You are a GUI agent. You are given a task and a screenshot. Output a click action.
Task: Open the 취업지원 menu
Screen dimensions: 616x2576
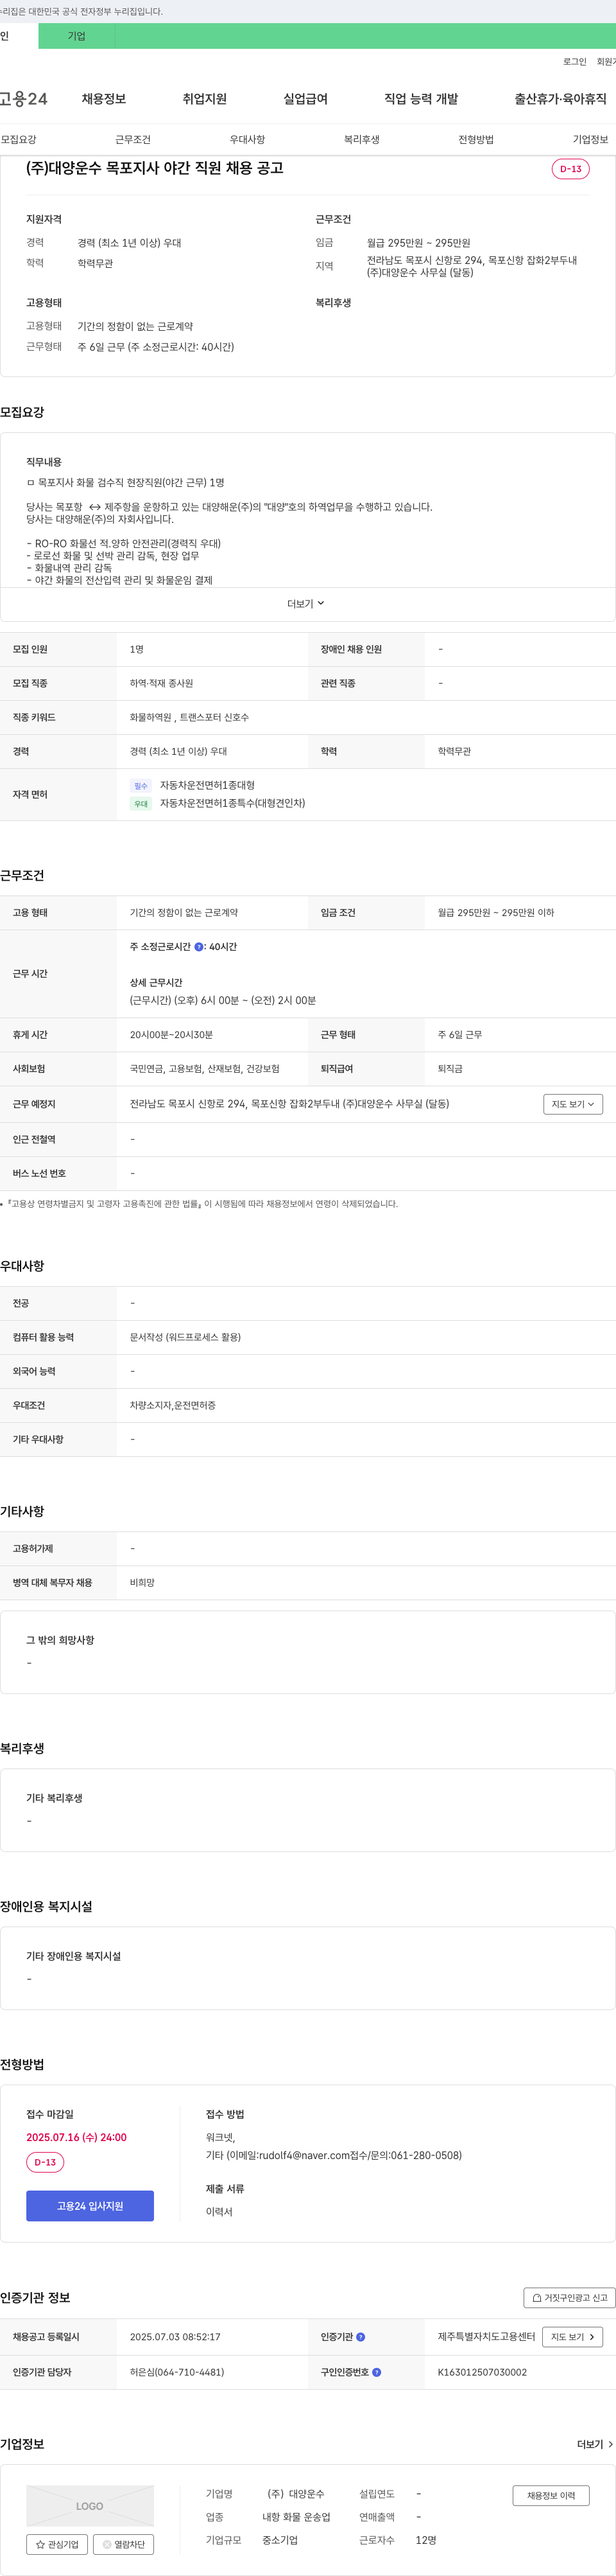pyautogui.click(x=205, y=99)
